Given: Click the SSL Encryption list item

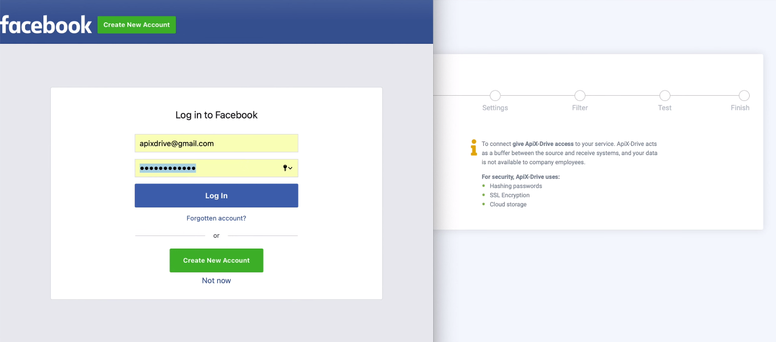Looking at the screenshot, I should (x=510, y=195).
